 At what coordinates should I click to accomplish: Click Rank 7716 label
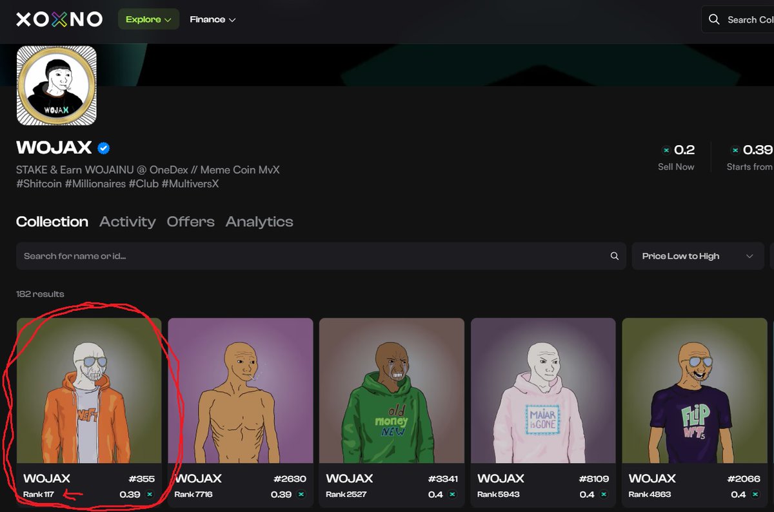pos(193,495)
